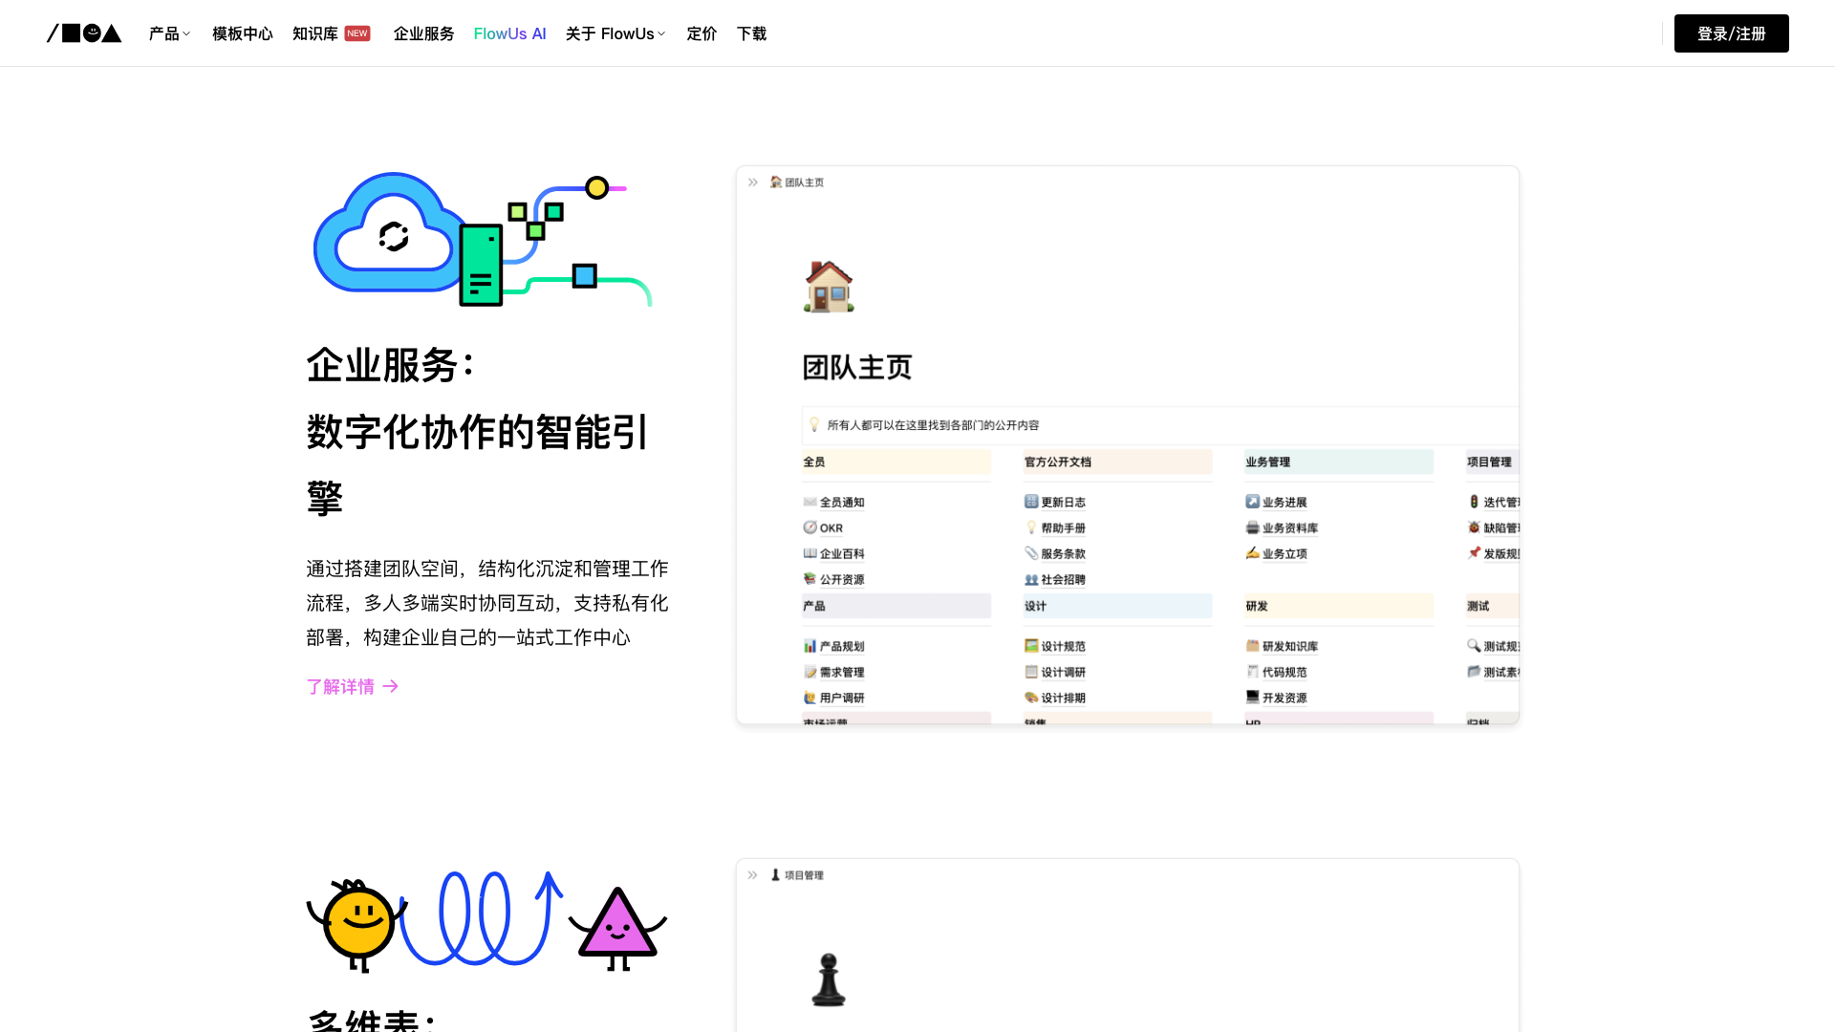Open the 下载 page
Screen dimensions: 1835x1032
[751, 33]
